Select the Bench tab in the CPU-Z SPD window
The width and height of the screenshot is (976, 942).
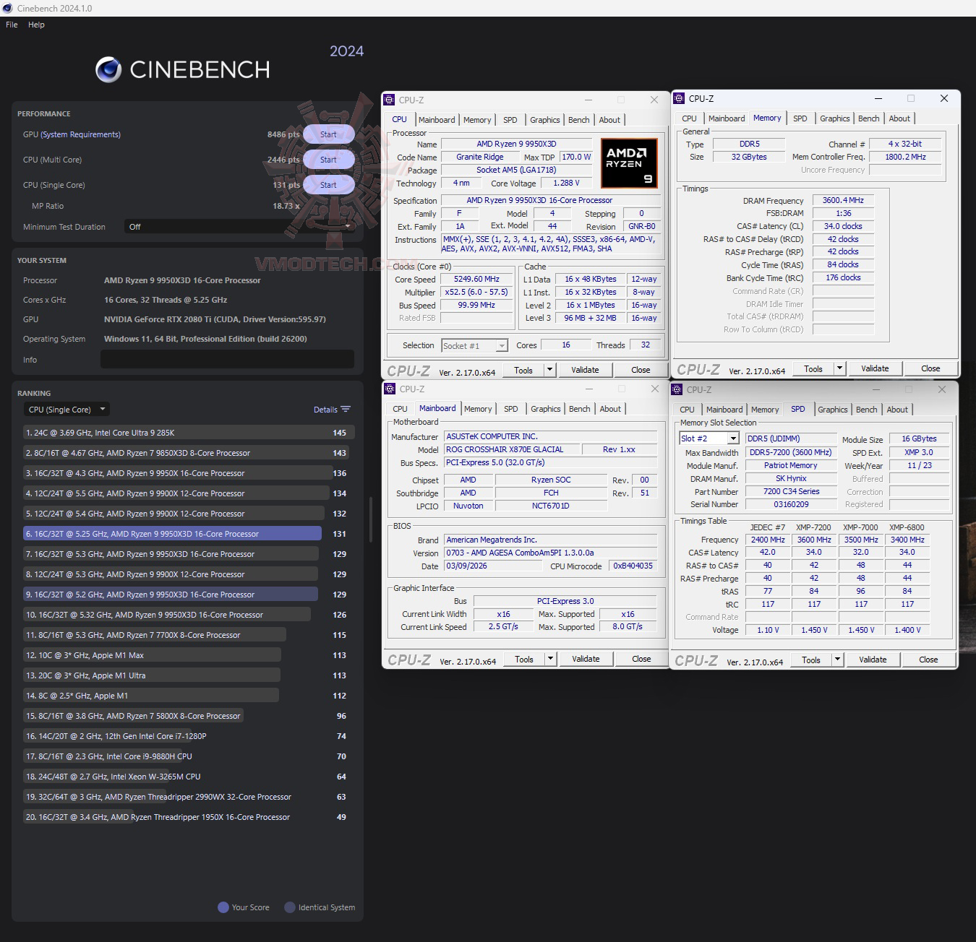click(x=866, y=410)
